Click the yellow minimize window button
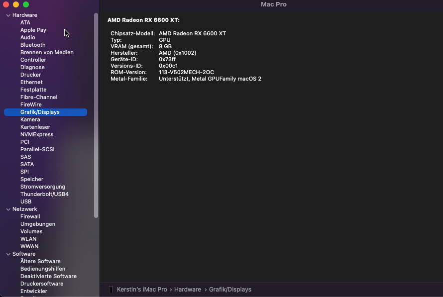Screen dimensions: 443x297 pos(16,4)
